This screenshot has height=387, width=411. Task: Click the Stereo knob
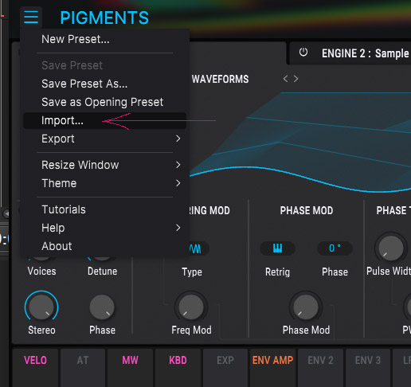coord(41,307)
